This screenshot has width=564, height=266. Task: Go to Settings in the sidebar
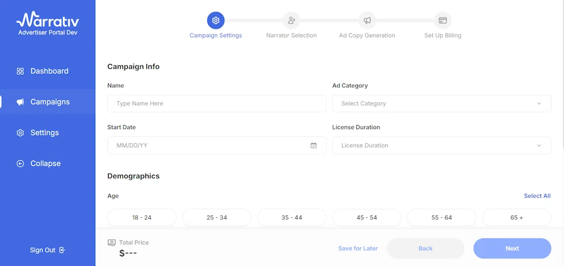point(44,132)
